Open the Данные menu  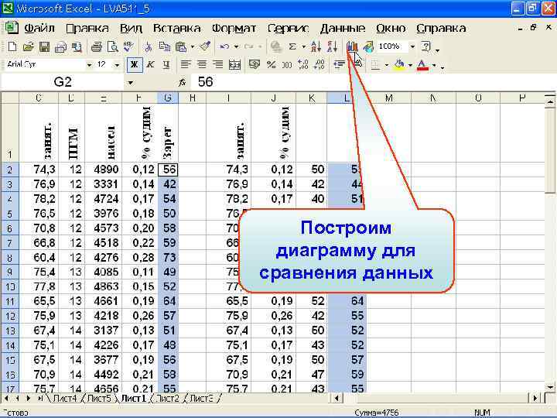point(343,28)
